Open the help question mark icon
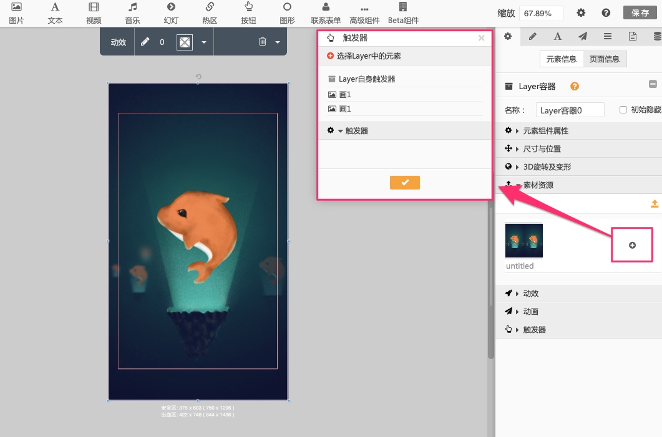The image size is (662, 437). [x=606, y=13]
